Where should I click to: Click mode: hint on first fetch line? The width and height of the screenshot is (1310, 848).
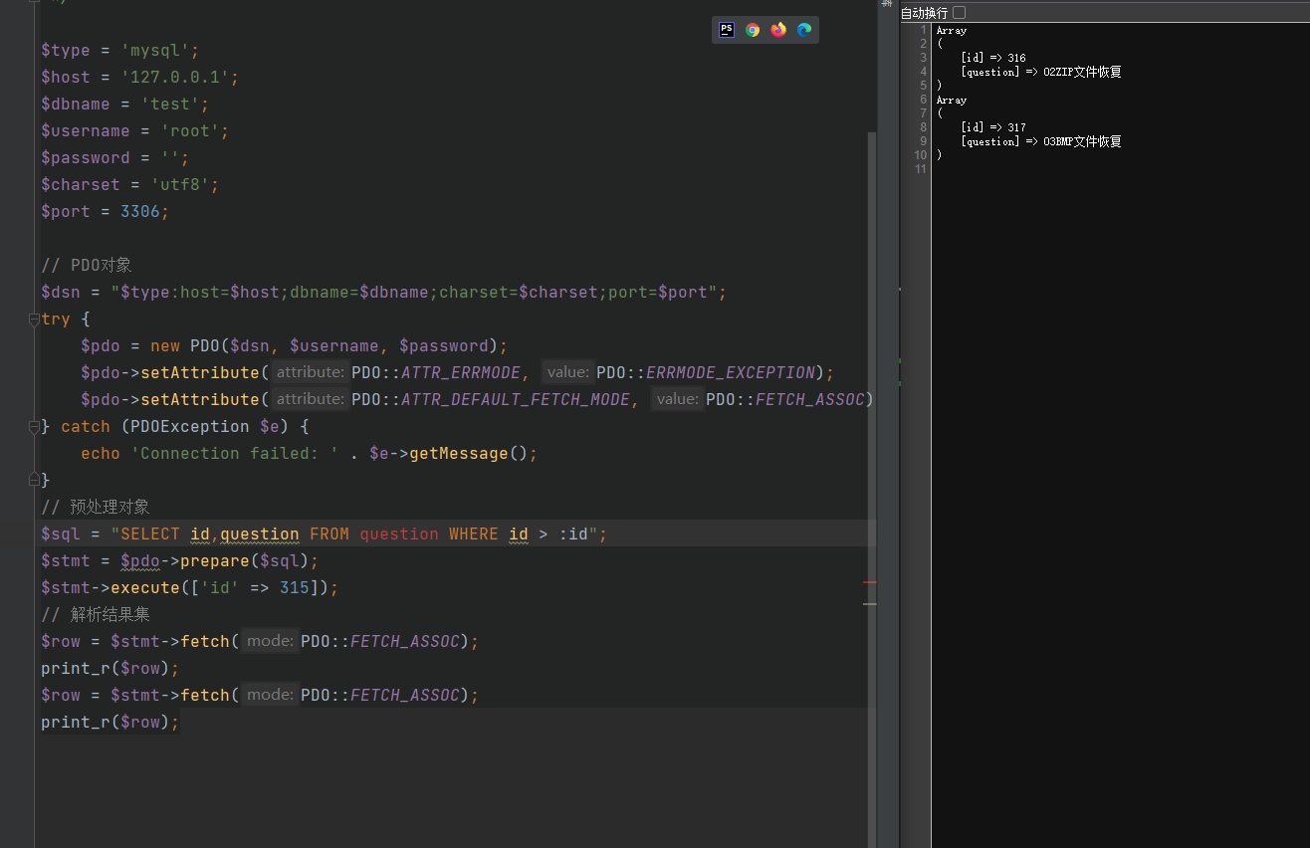270,641
